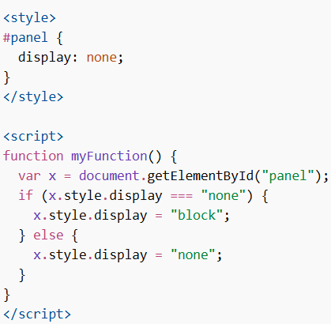Click the === comparison operator
This screenshot has height=324, width=331.
tap(182, 196)
